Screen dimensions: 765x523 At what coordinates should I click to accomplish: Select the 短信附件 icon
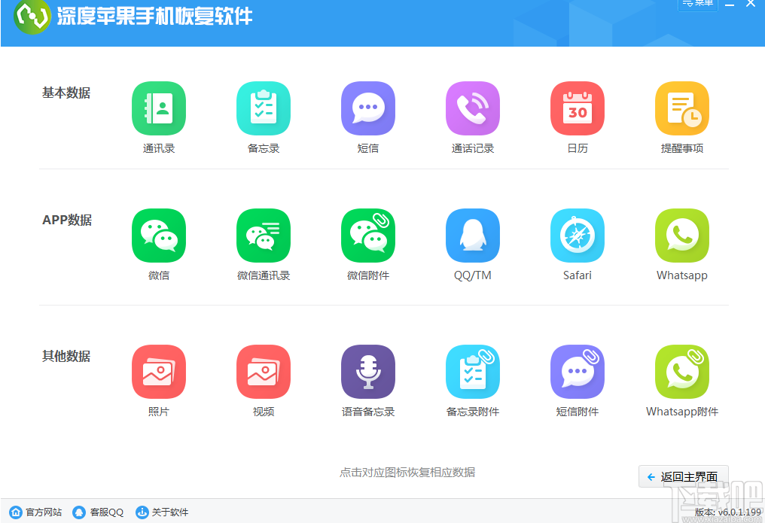(578, 372)
